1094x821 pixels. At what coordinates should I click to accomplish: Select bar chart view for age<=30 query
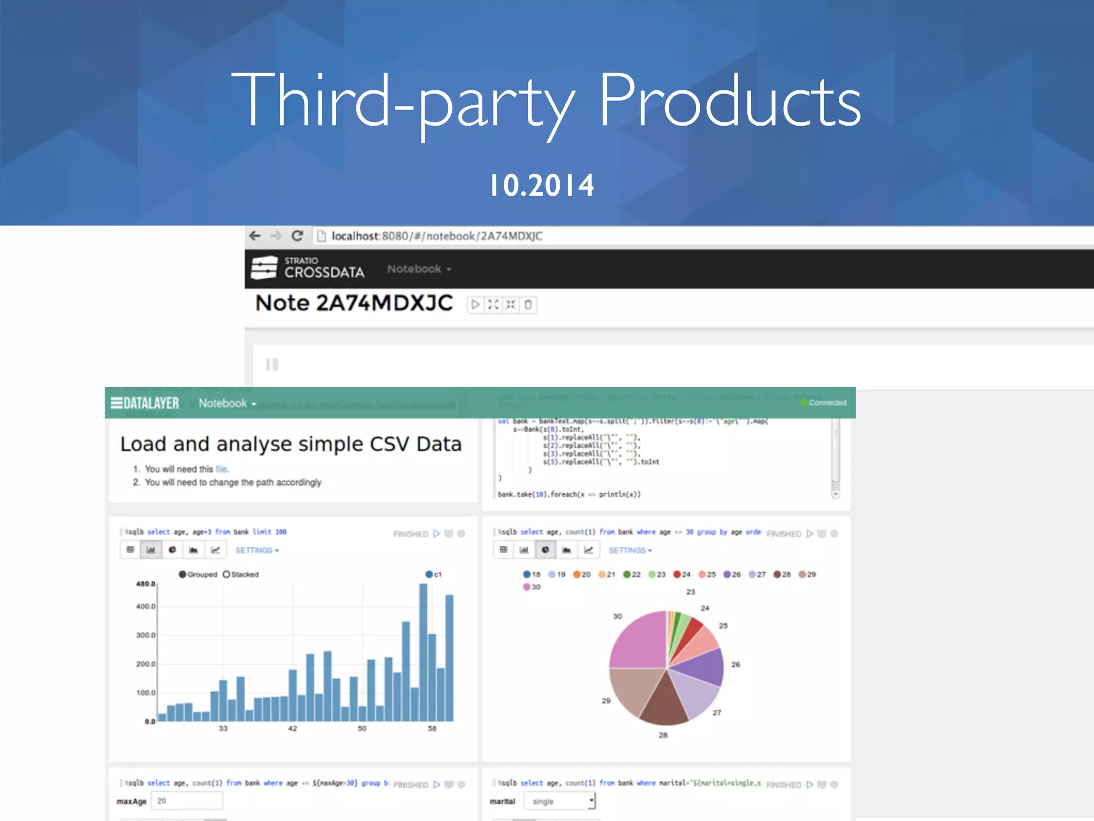click(x=524, y=549)
